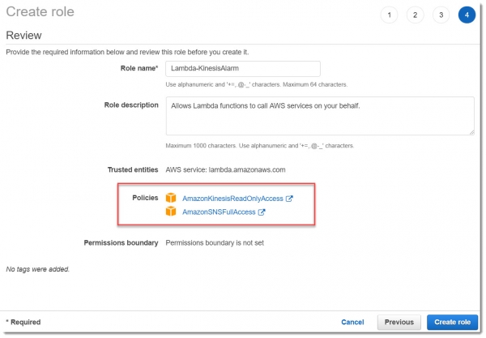Click the highlighted step 4 indicator

[467, 15]
